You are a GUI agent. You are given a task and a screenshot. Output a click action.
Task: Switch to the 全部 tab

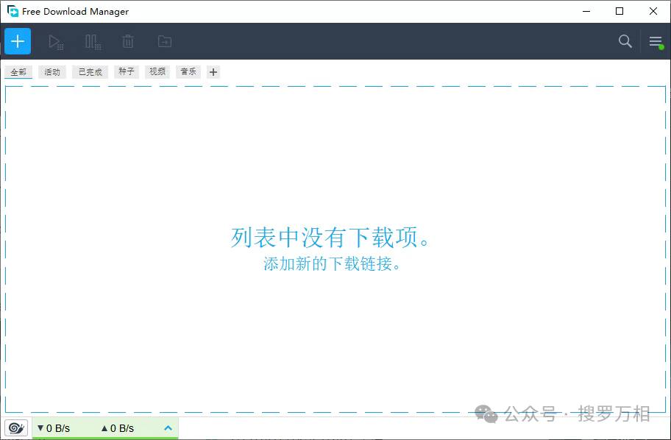click(18, 71)
